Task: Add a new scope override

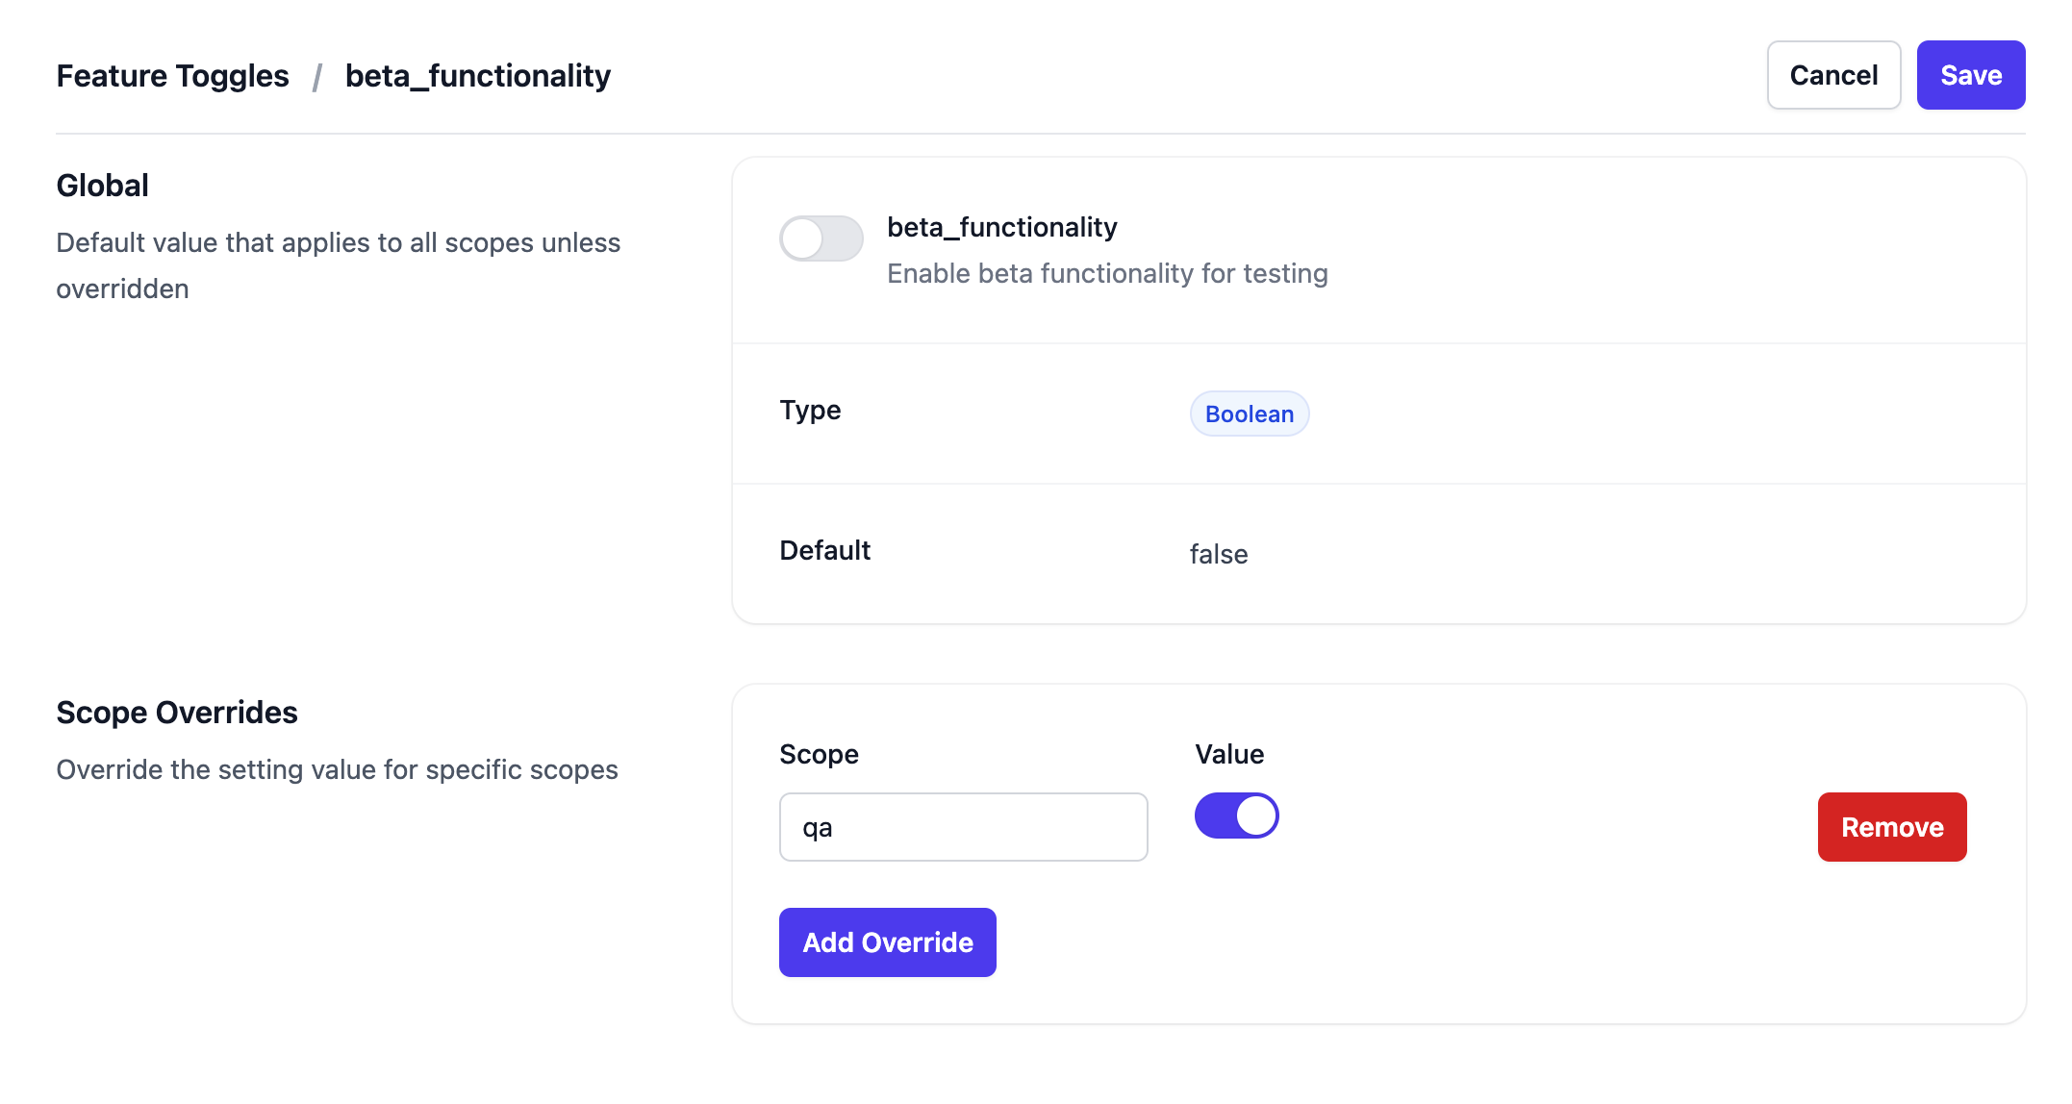Action: click(x=887, y=942)
